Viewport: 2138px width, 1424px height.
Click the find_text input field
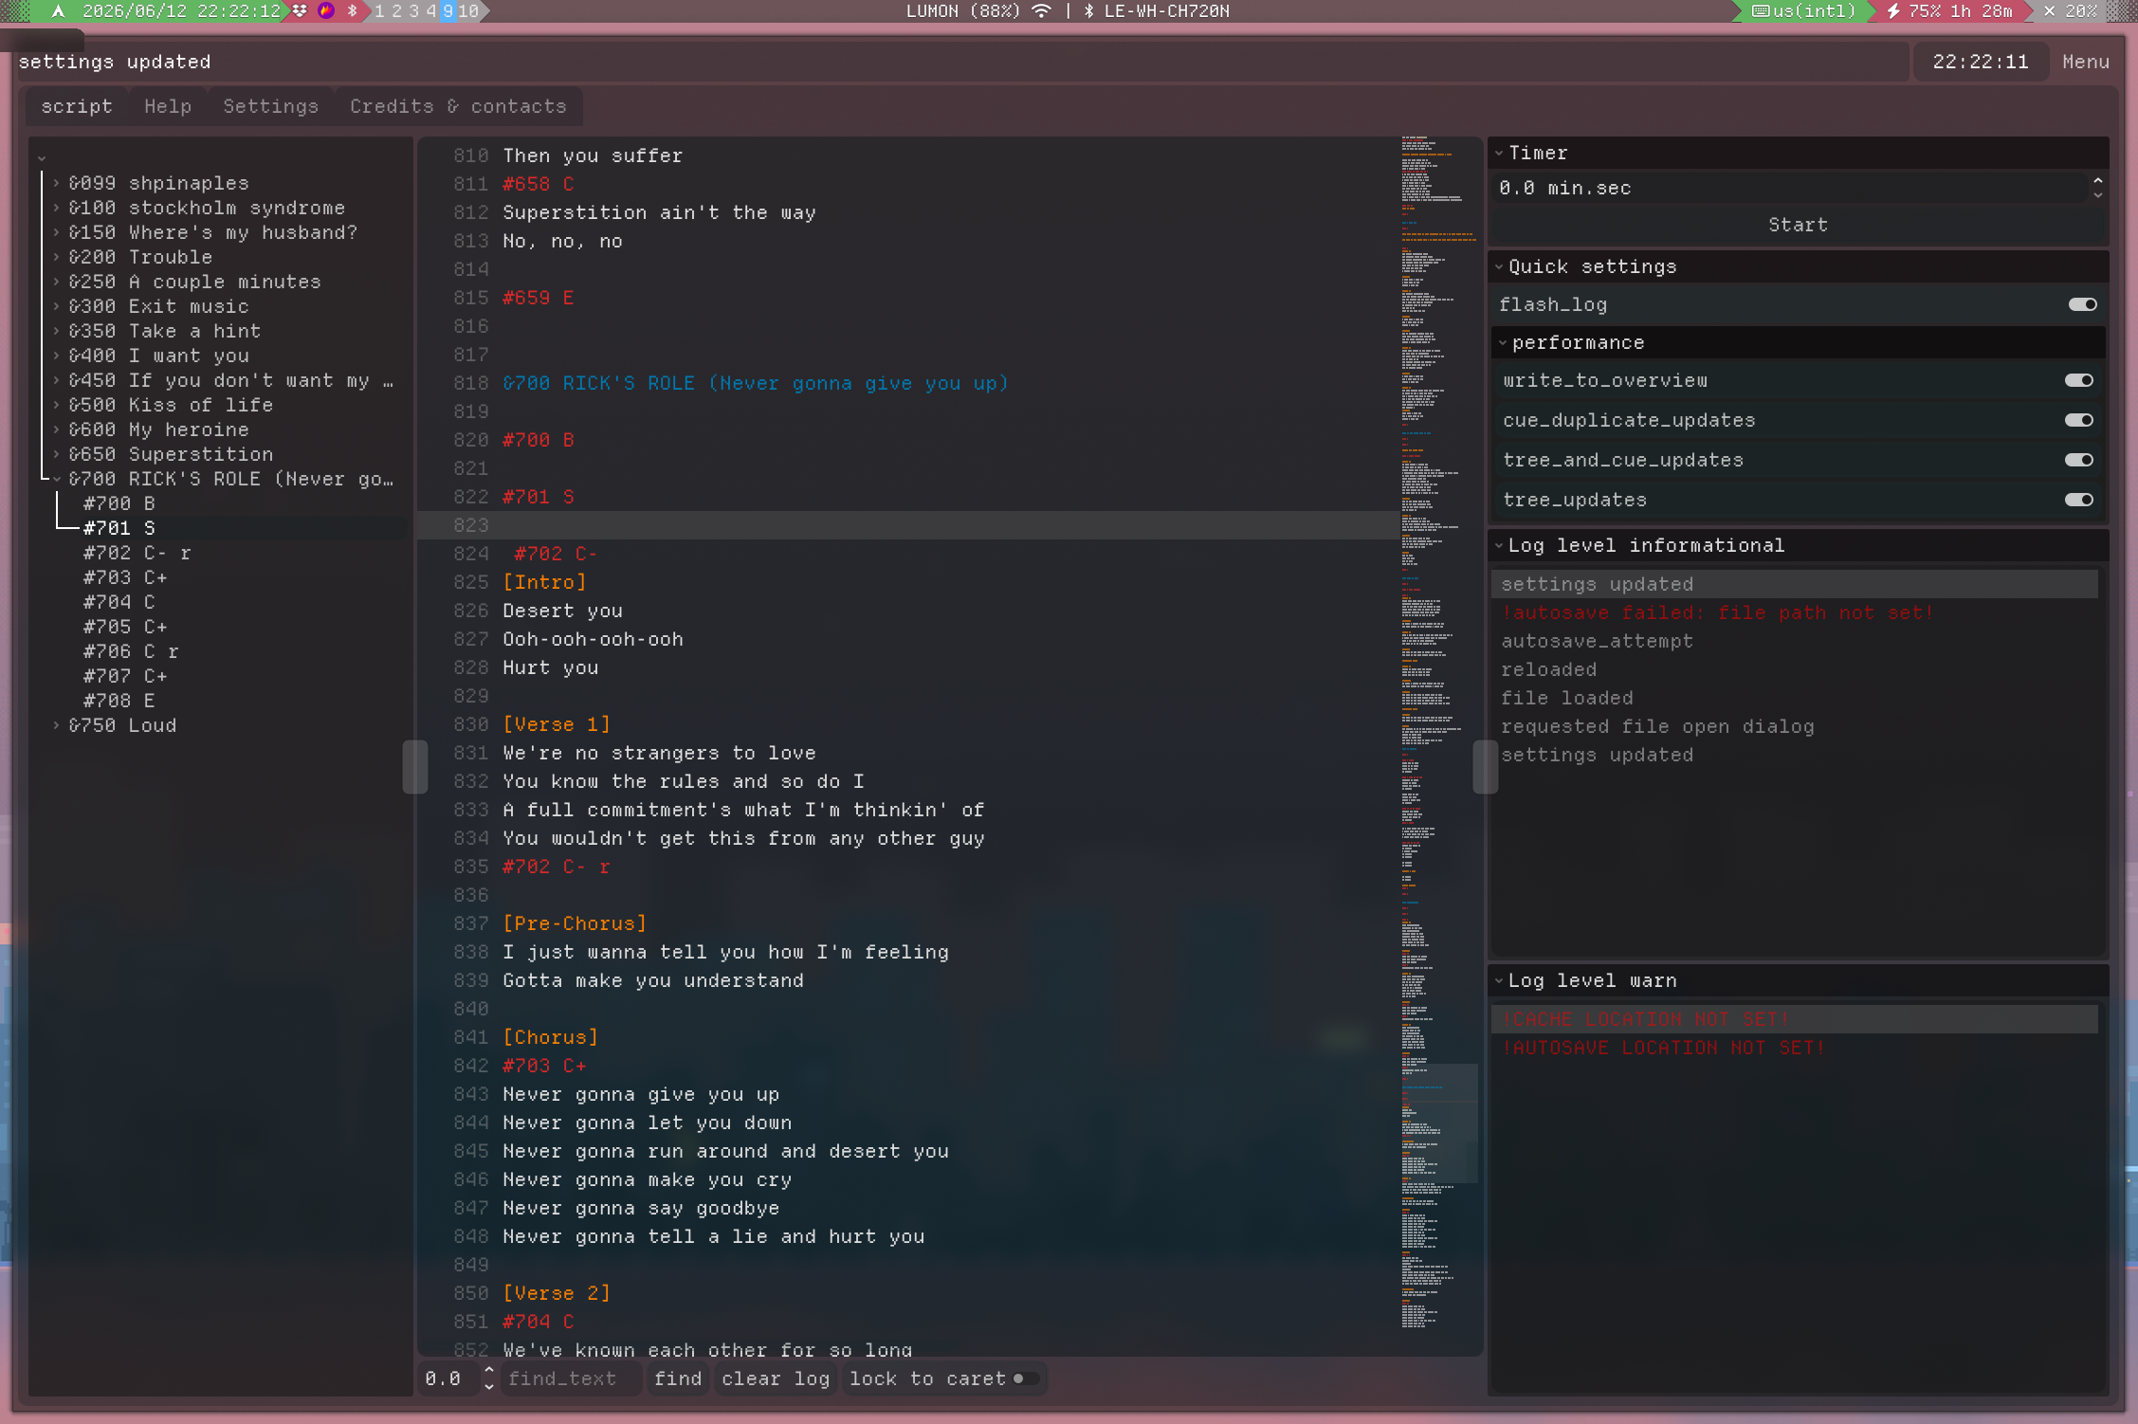pos(571,1378)
